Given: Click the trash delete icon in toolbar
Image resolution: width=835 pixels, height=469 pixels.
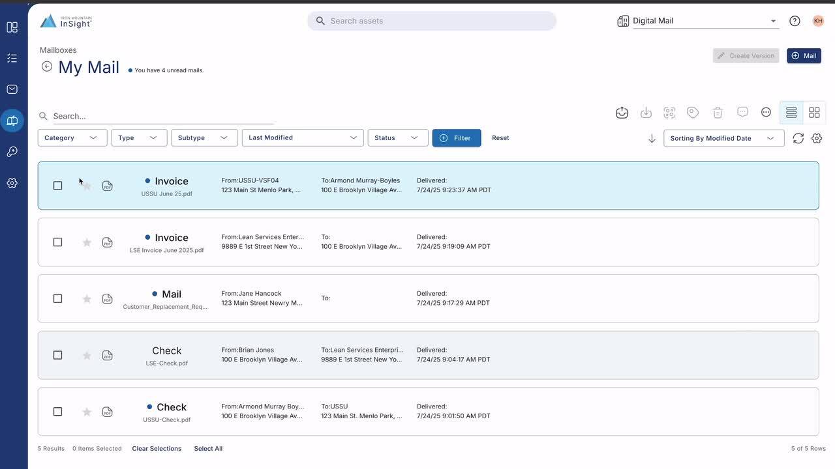Looking at the screenshot, I should click(x=718, y=113).
